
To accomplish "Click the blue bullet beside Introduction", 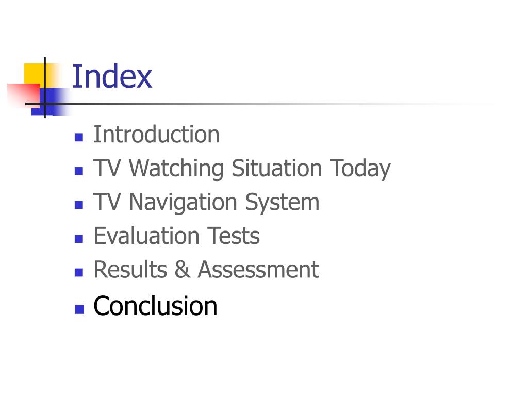I will [79, 137].
